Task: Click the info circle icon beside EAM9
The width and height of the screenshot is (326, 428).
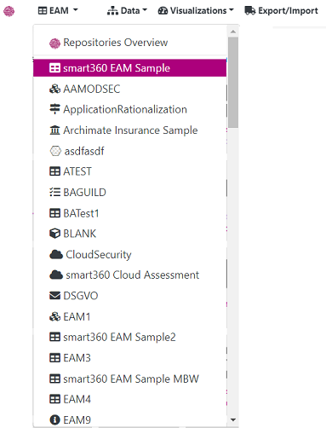Action: click(54, 419)
